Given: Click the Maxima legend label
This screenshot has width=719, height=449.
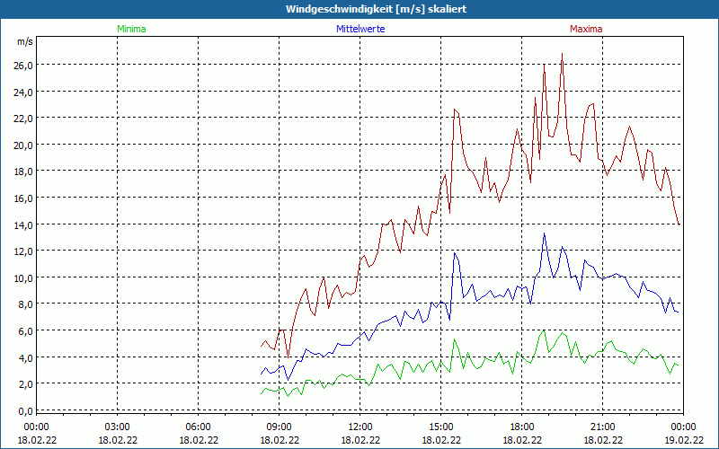Looking at the screenshot, I should pyautogui.click(x=586, y=29).
